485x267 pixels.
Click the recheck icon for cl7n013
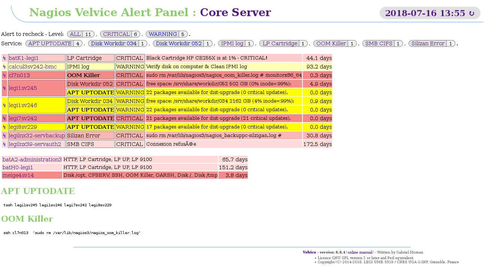[x=4, y=75]
